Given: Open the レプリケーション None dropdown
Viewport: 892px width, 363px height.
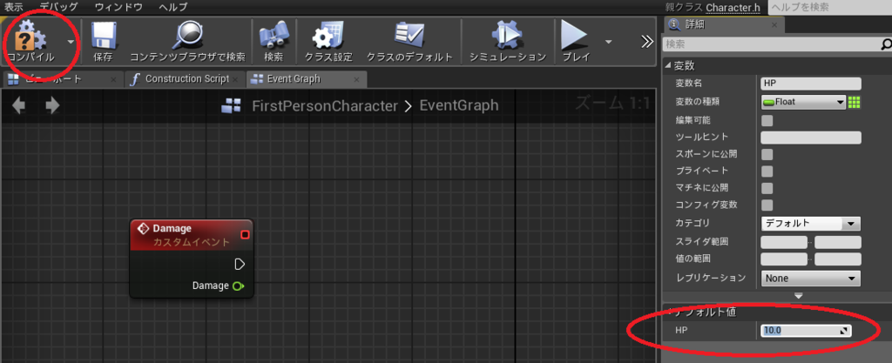Looking at the screenshot, I should point(811,279).
